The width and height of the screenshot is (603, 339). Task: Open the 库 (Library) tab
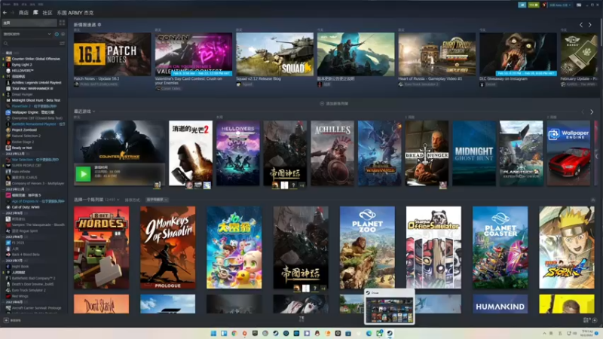coord(35,13)
